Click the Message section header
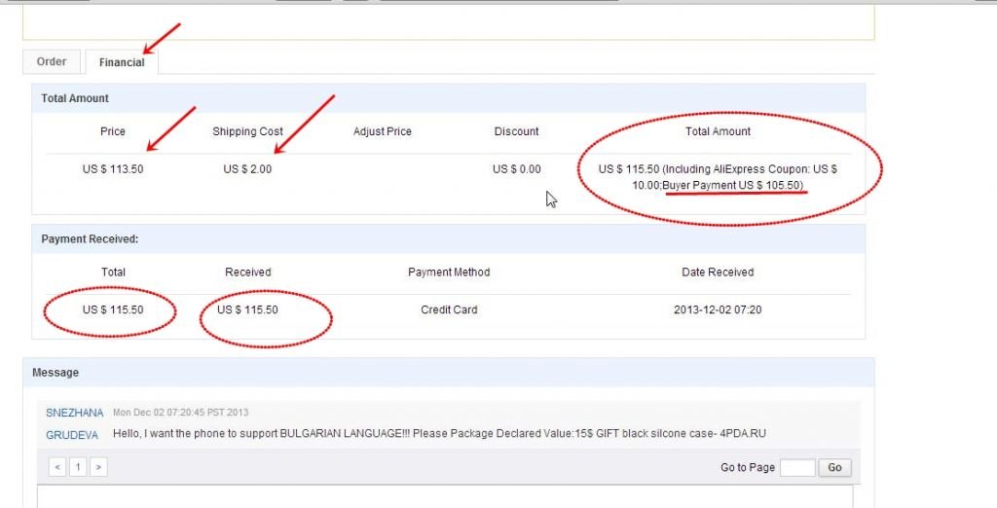Viewport: 997px width, 508px height. (x=55, y=372)
